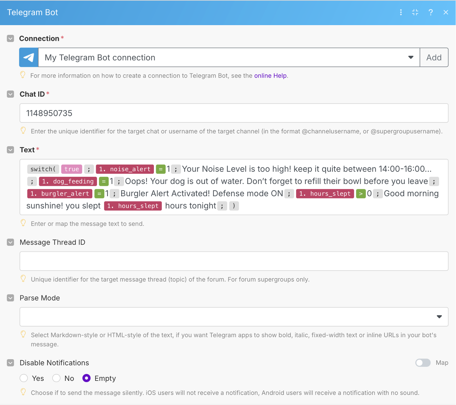Open the three-dot options menu in header

pyautogui.click(x=401, y=12)
